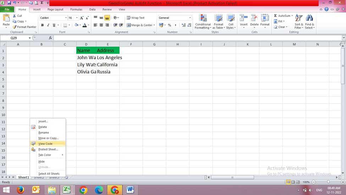Open the General number format dropdown
The height and width of the screenshot is (195, 346).
coord(190,18)
